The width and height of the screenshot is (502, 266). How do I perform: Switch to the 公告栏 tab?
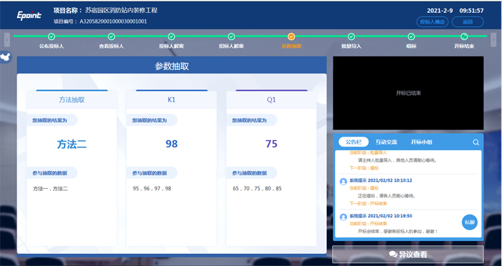coord(354,142)
